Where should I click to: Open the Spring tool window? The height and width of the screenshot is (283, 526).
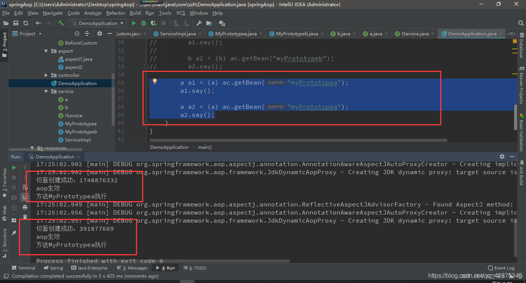pos(53,268)
